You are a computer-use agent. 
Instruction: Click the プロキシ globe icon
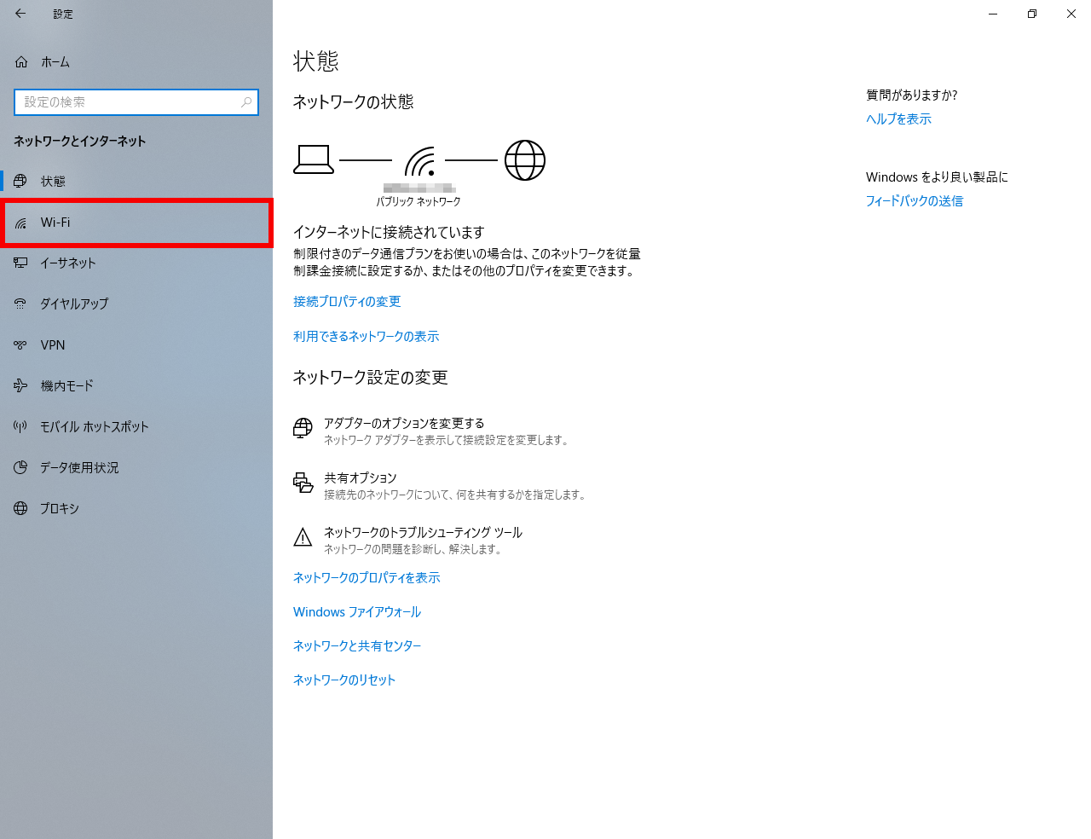coord(20,508)
